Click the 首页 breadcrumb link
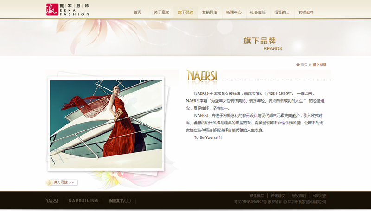Screen dimensions: 371x211 (304, 64)
